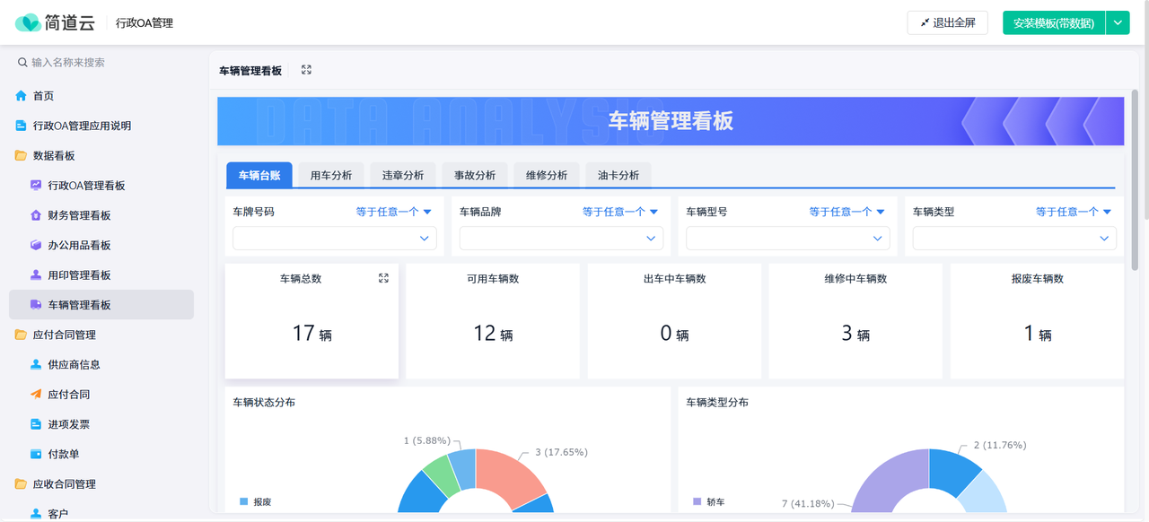Screen dimensions: 1149x522
Task: Click the 行政OA管理看板 dashboard icon
Action: pos(36,186)
